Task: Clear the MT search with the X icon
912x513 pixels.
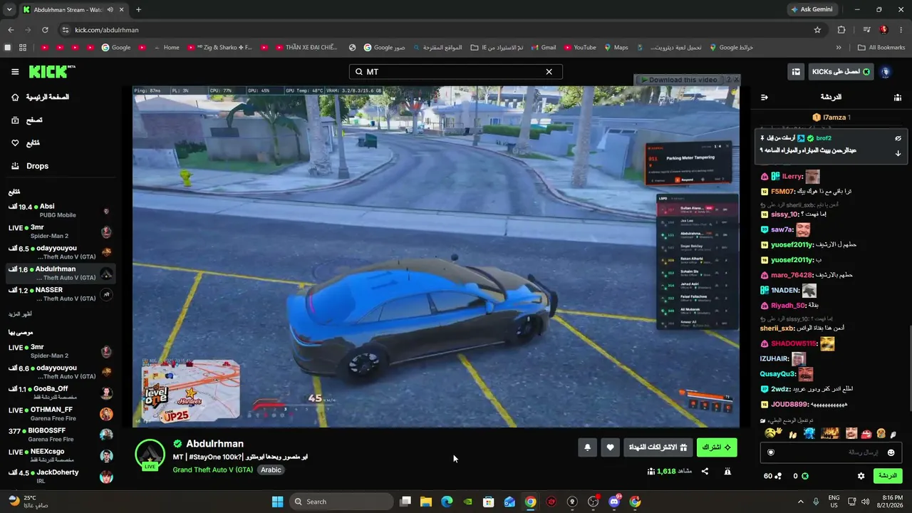Action: coord(549,72)
